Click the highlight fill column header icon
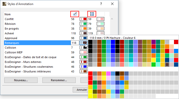 [92, 14]
